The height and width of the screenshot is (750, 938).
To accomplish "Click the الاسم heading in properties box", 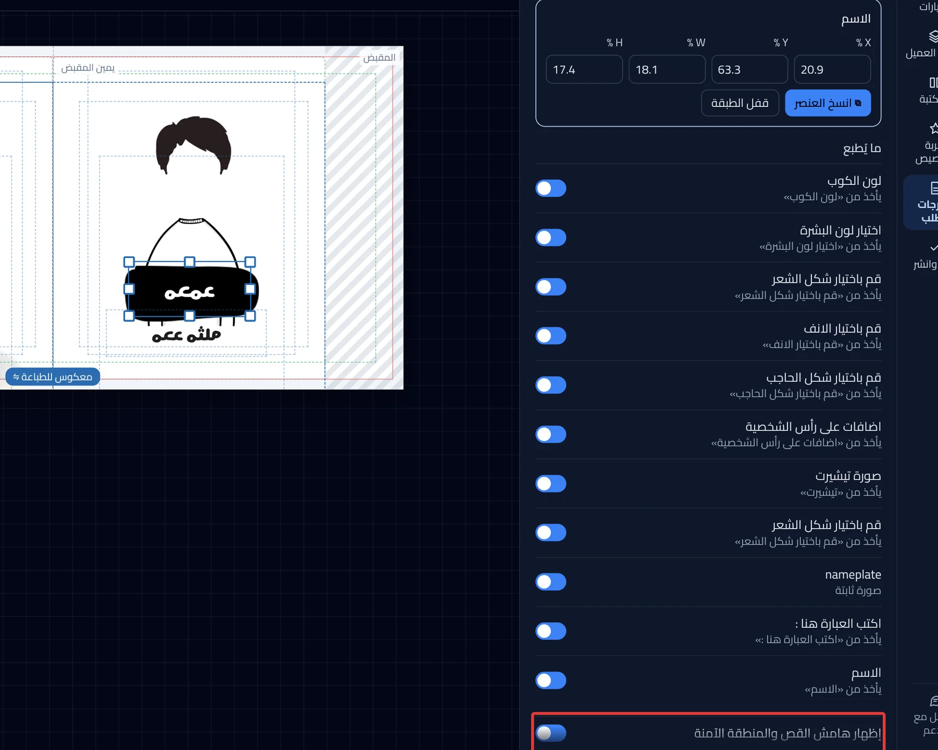I will coord(856,19).
